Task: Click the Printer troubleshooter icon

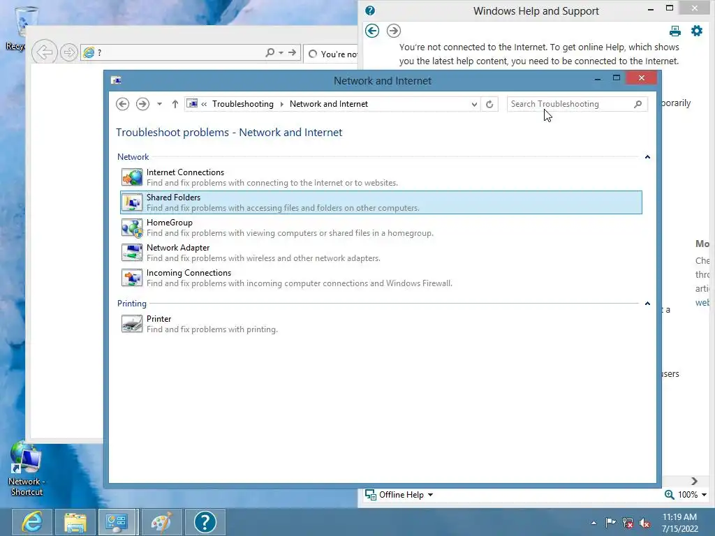Action: click(x=132, y=324)
